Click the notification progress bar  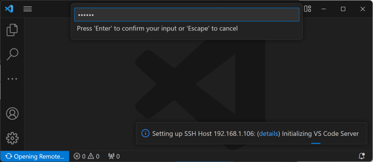click(x=316, y=143)
